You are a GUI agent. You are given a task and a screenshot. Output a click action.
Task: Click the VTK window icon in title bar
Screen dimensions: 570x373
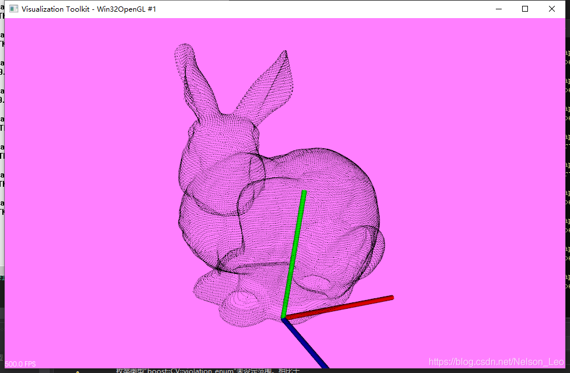13,9
